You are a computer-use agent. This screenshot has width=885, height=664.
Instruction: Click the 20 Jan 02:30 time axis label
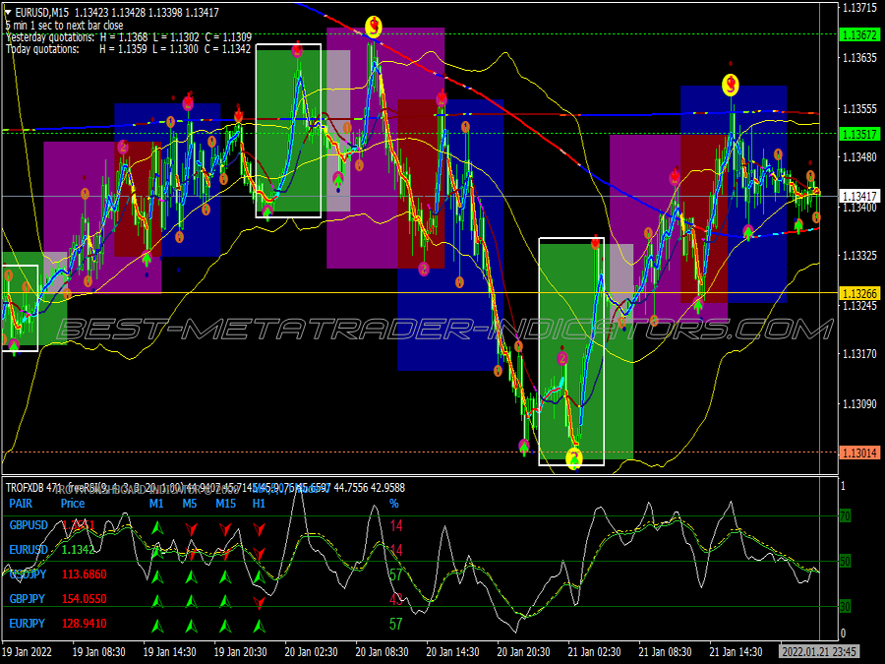tap(311, 651)
